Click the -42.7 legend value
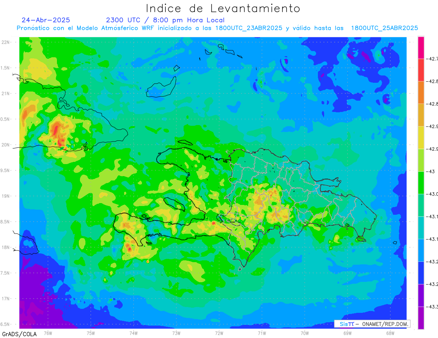The height and width of the screenshot is (338, 438). 431,59
